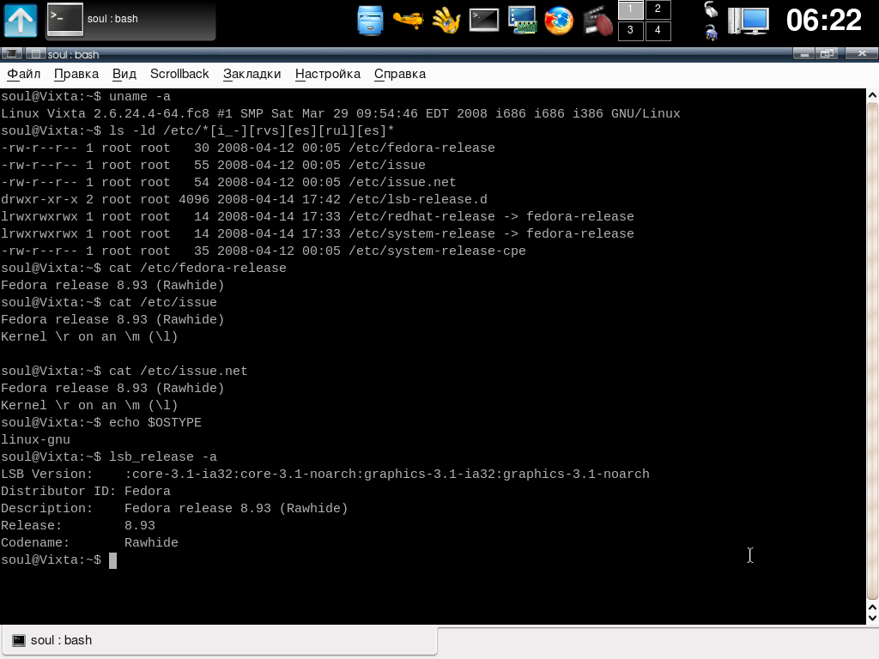Open the window menu icon in title bar
The height and width of the screenshot is (659, 879).
11,54
